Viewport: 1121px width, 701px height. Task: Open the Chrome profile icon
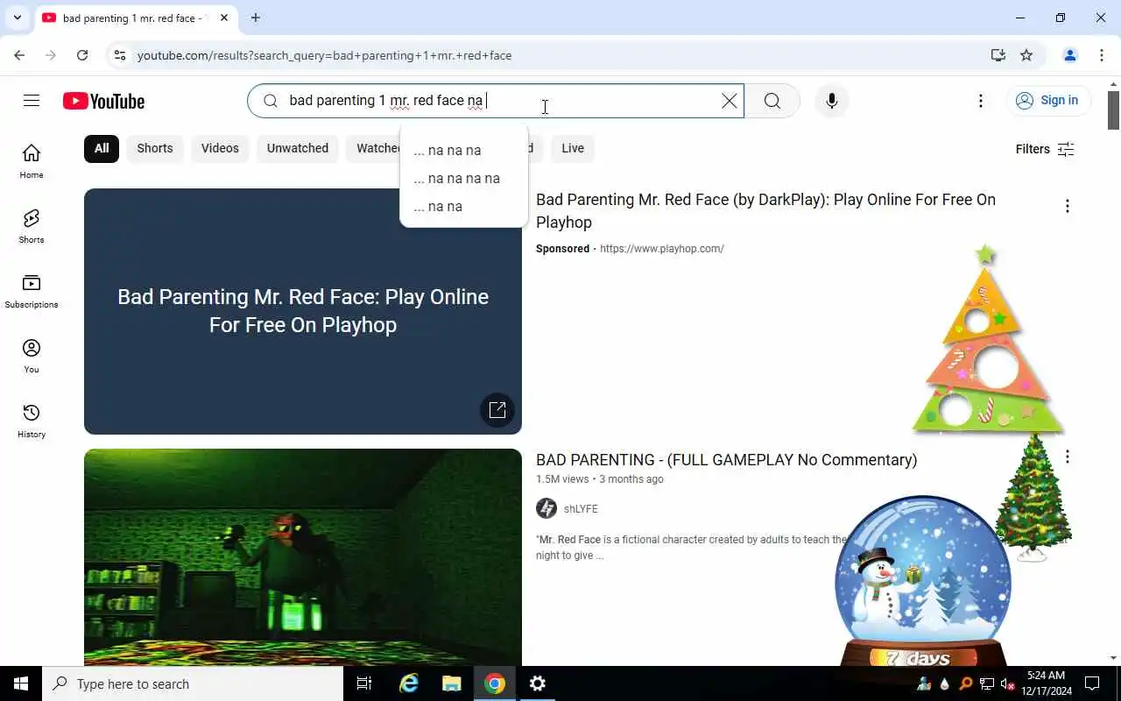coord(1069,55)
